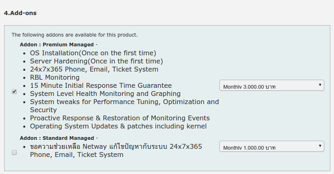The width and height of the screenshot is (334, 174).
Task: Click 'Operating System Updates & patches including kernel'
Action: [x=118, y=126]
